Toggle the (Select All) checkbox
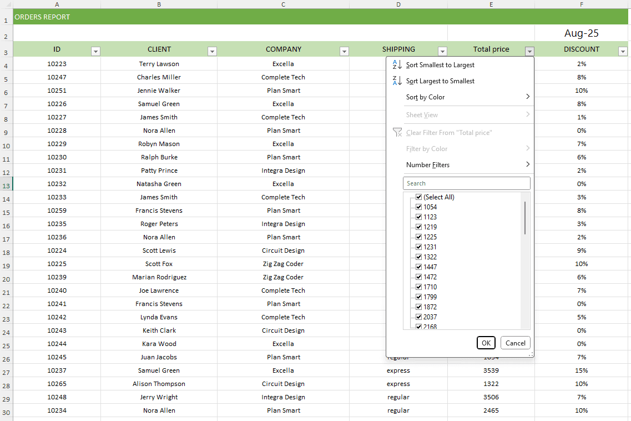The image size is (631, 421). tap(418, 197)
